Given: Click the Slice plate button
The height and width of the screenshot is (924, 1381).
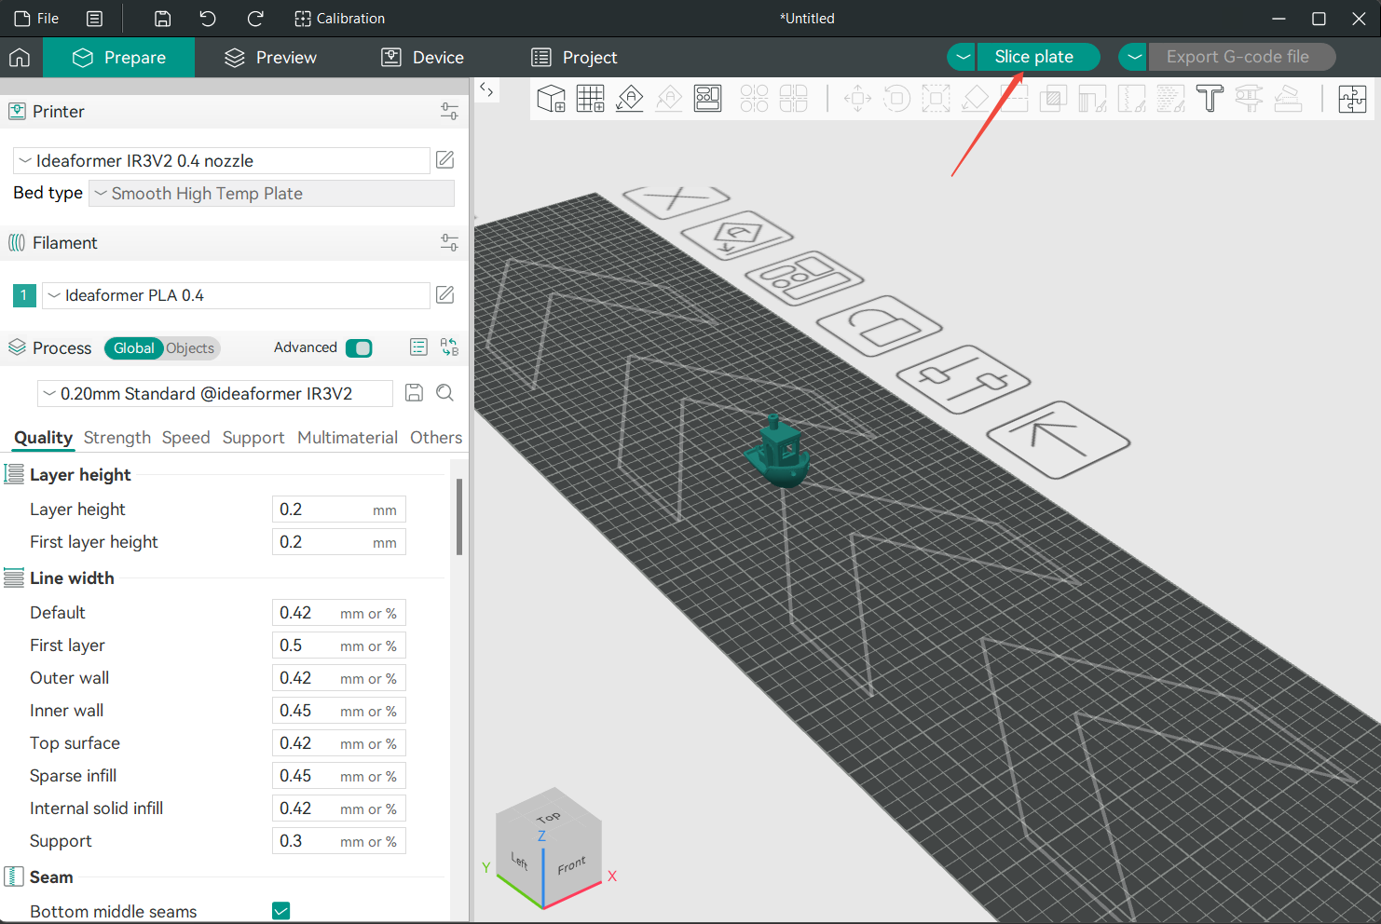Looking at the screenshot, I should point(1038,57).
